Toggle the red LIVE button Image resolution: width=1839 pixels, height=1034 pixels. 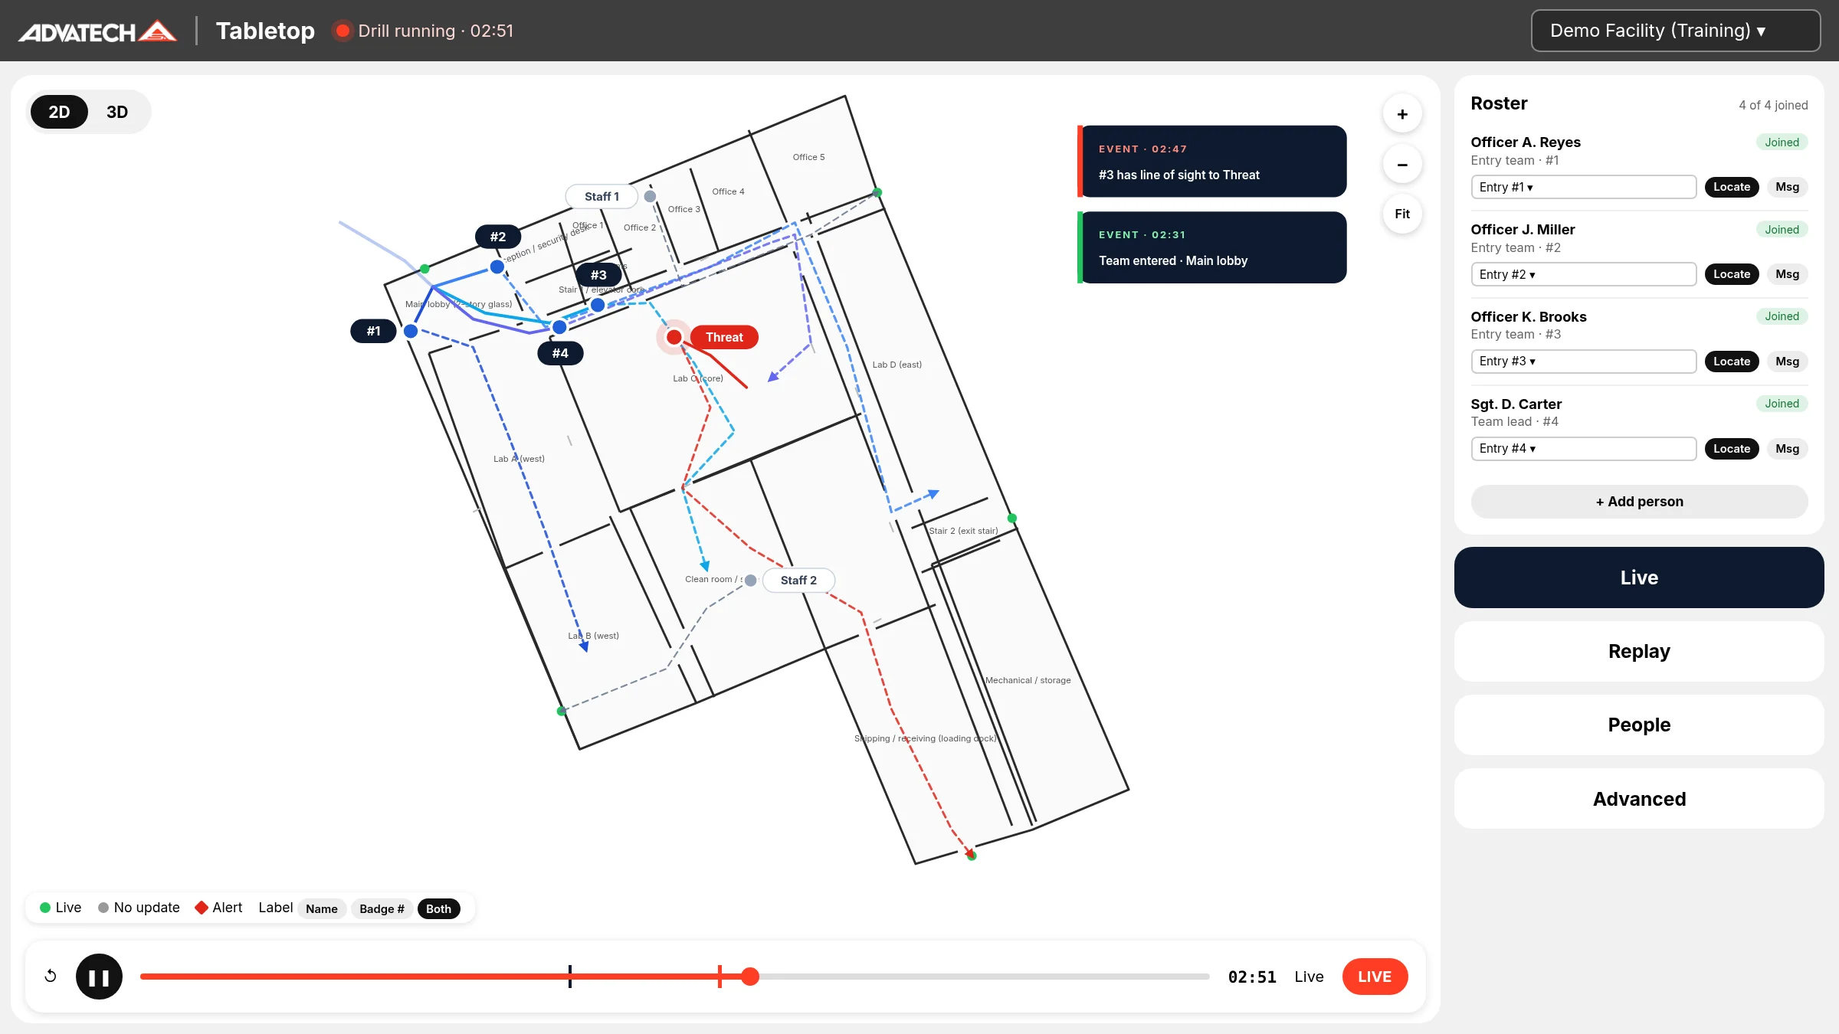1375,977
